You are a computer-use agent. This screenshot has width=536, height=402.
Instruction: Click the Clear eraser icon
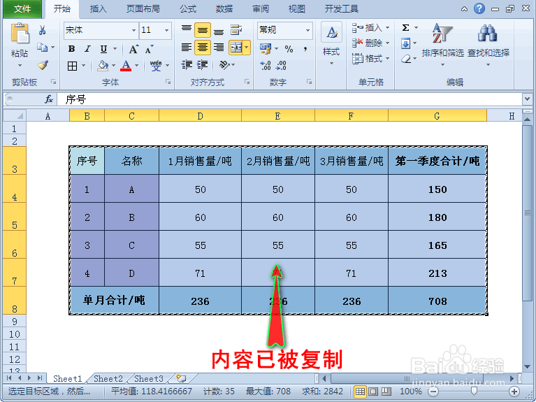click(x=406, y=59)
